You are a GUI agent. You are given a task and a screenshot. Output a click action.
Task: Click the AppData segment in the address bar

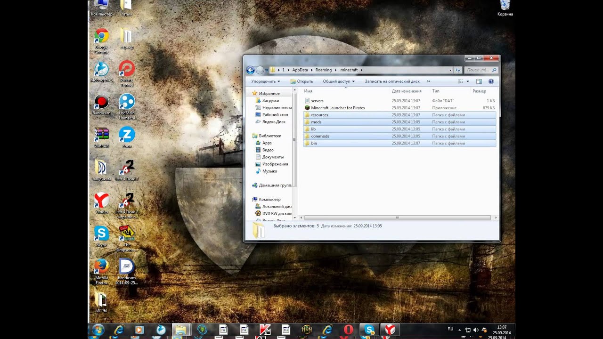click(x=300, y=70)
